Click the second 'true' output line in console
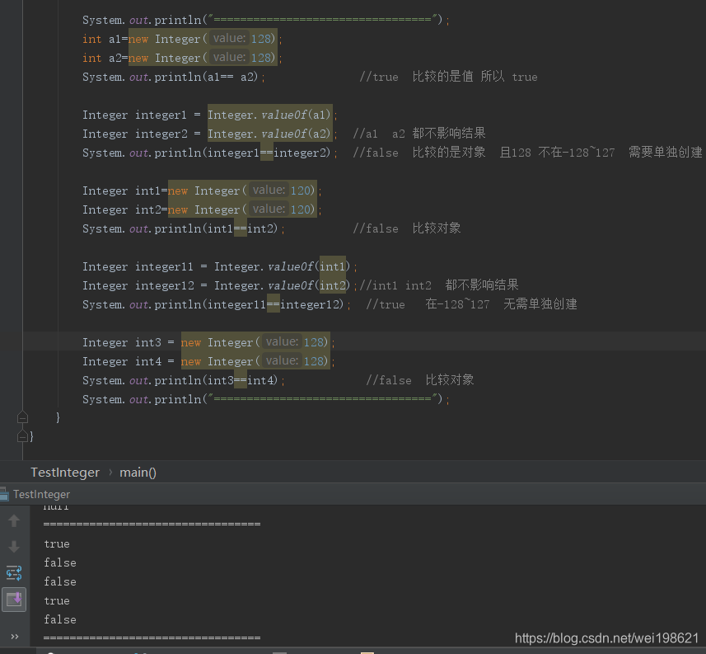Viewport: 706px width, 654px height. pos(57,601)
